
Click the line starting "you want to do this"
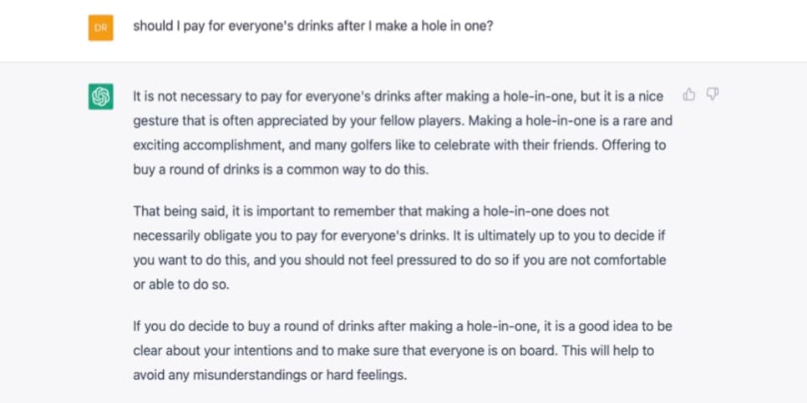tap(399, 260)
